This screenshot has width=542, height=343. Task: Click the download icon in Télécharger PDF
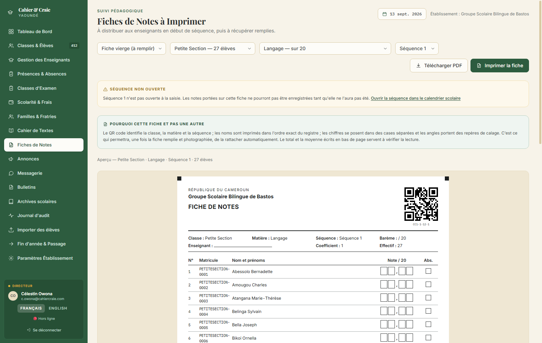tap(418, 66)
